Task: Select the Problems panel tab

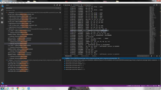Action: coord(67,56)
